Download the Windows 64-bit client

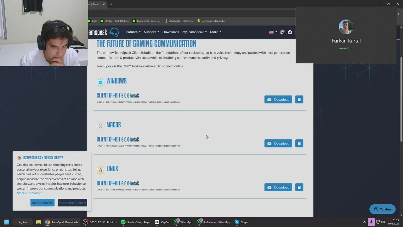coord(278,99)
